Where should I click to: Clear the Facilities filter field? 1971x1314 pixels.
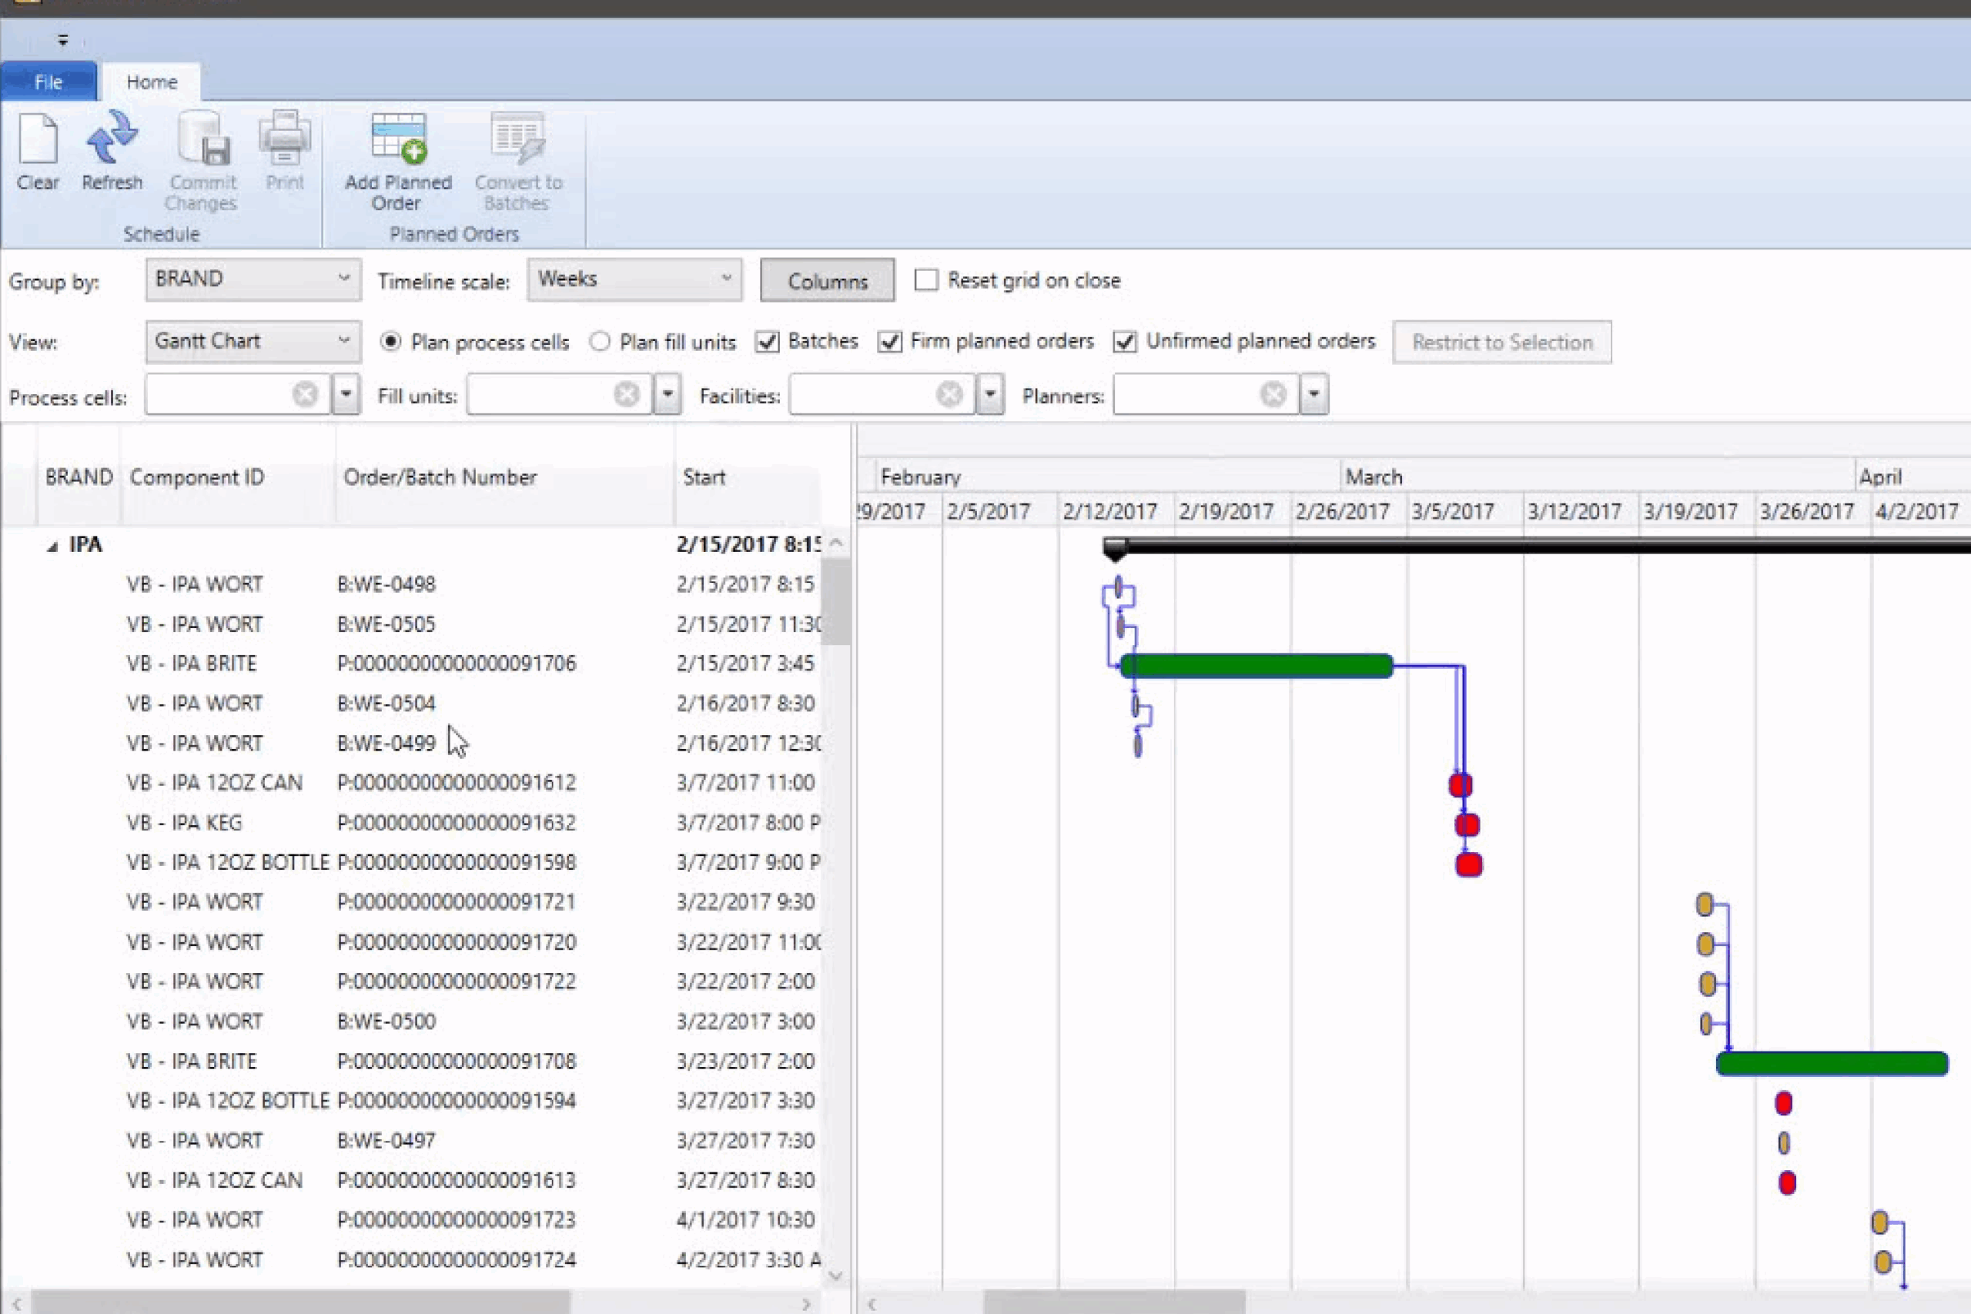pos(948,394)
